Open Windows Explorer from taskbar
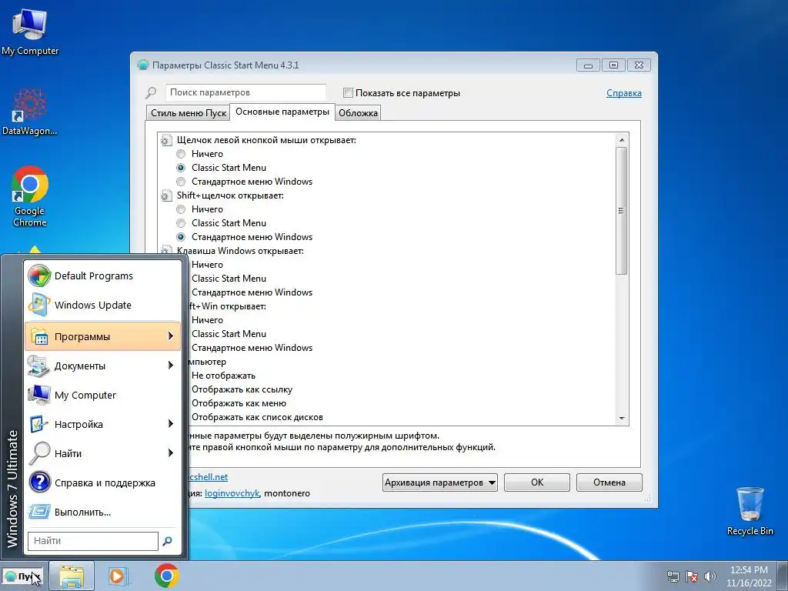 [x=72, y=576]
